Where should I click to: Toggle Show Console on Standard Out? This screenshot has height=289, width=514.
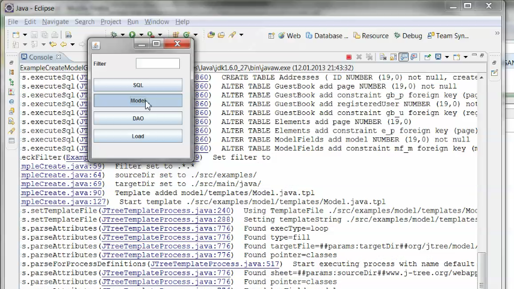point(403,57)
